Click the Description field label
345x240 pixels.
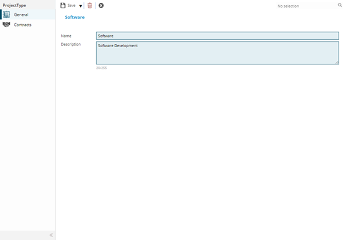pyautogui.click(x=71, y=44)
